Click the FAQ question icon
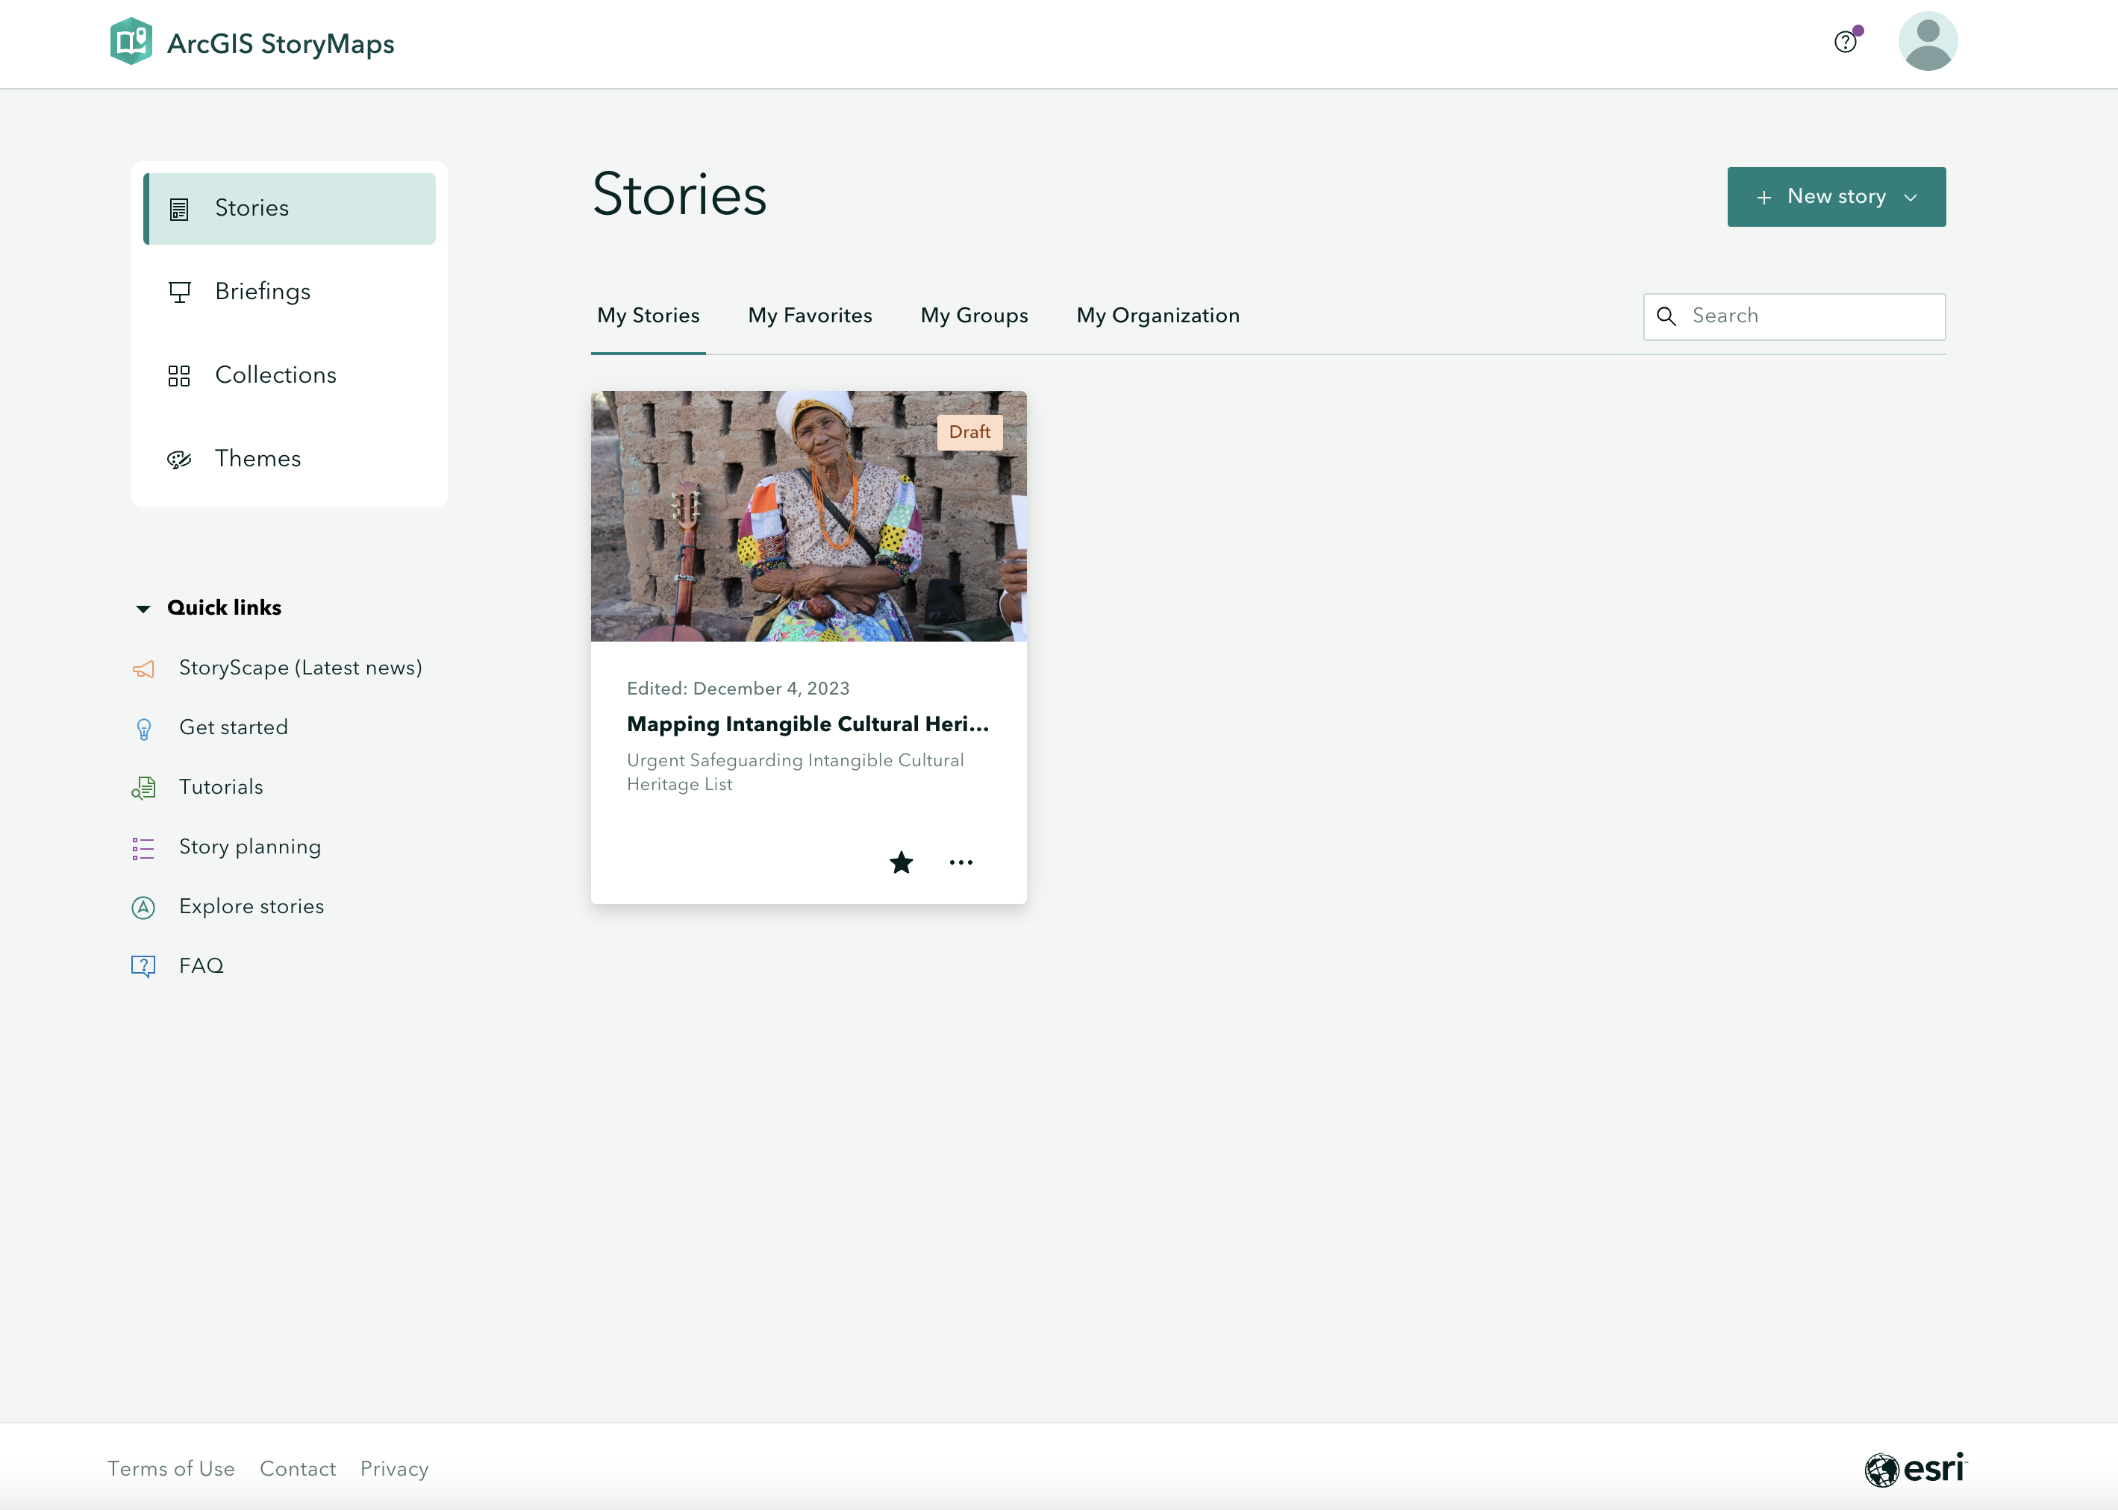 pyautogui.click(x=143, y=966)
